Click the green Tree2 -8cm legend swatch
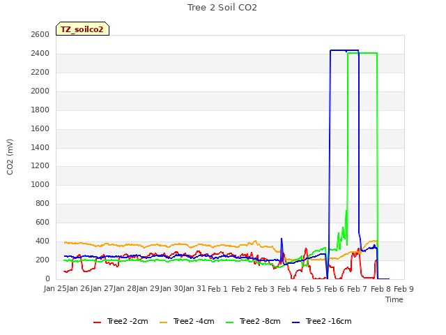Viewport: 446px width, 335px height. (229, 322)
